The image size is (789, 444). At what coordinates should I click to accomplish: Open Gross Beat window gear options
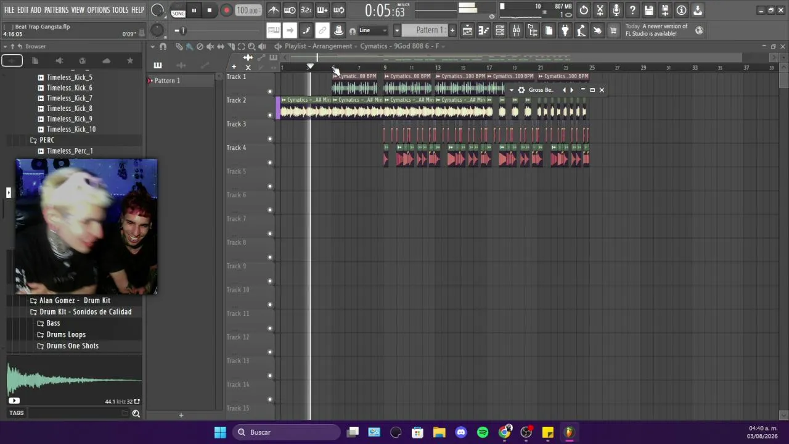point(521,90)
